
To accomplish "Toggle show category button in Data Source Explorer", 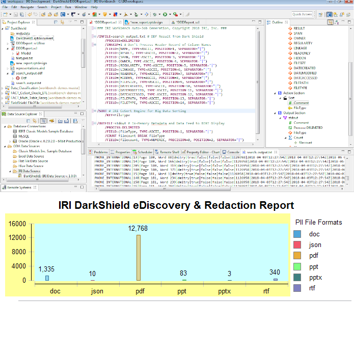I will coord(43,121).
